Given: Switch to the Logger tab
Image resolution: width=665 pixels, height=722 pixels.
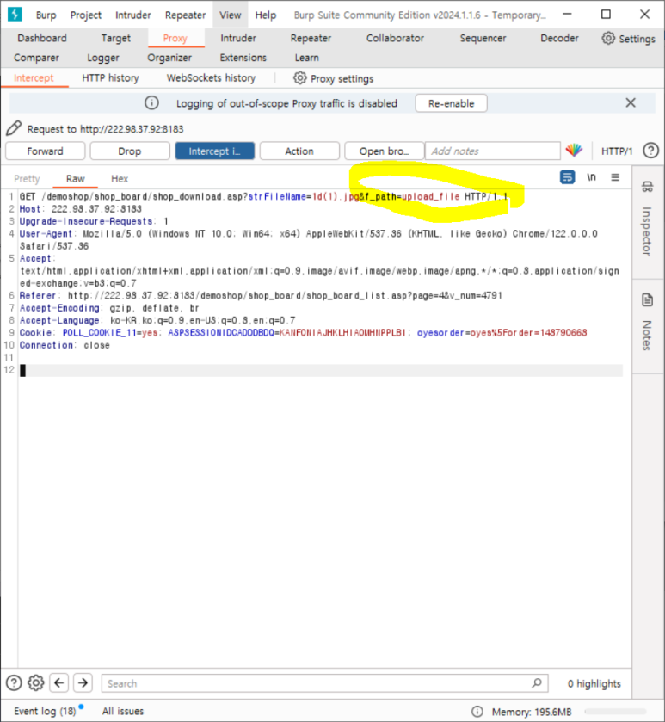Looking at the screenshot, I should click(x=103, y=58).
